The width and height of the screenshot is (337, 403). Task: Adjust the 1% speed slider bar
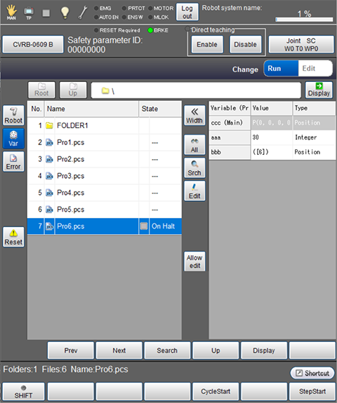coord(304,20)
